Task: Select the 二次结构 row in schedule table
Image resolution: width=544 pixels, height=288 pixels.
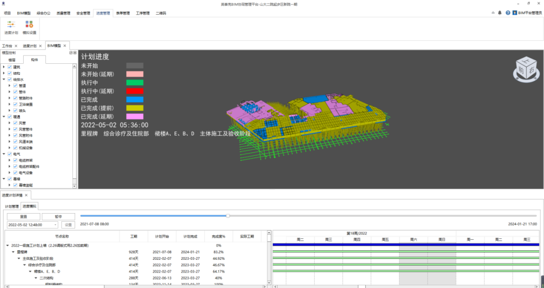Action: 46,277
